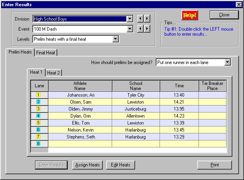Click the Athlete Name column header

pos(80,86)
